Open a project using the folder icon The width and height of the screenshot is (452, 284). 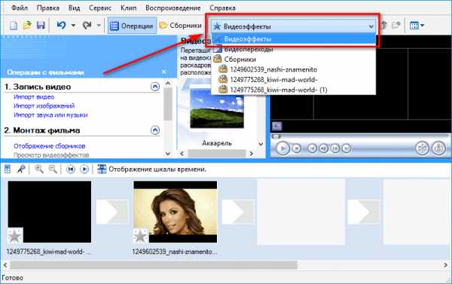click(x=27, y=26)
